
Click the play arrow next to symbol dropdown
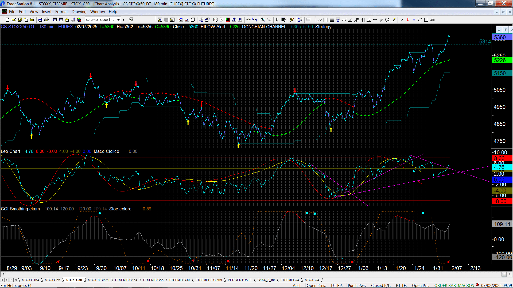[123, 20]
